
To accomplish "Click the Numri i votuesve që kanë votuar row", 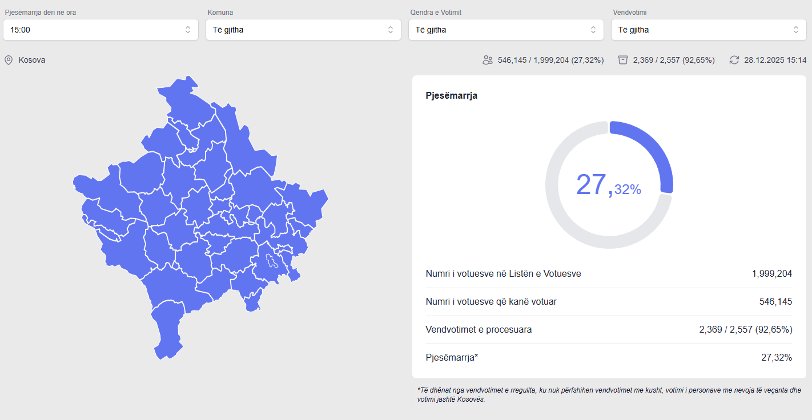I will tap(609, 302).
